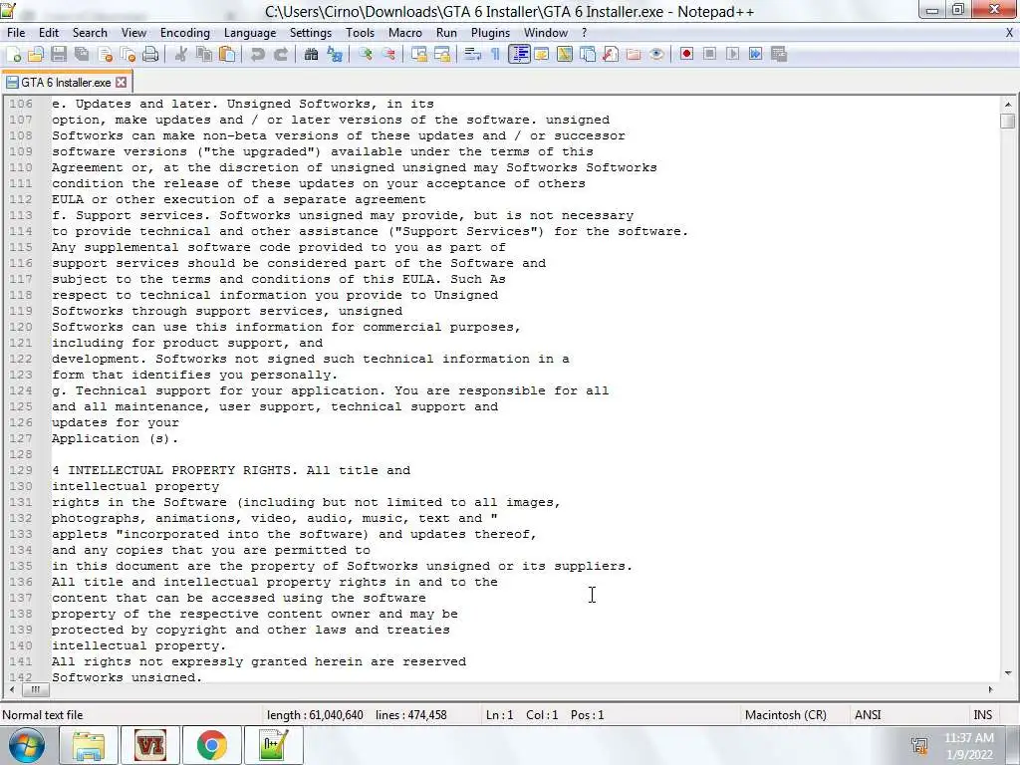The height and width of the screenshot is (765, 1020).
Task: Click the Paste toolbar icon
Action: [x=227, y=55]
